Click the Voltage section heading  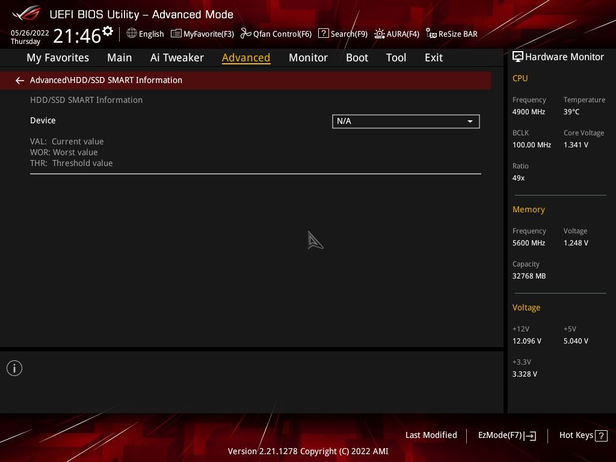click(526, 307)
